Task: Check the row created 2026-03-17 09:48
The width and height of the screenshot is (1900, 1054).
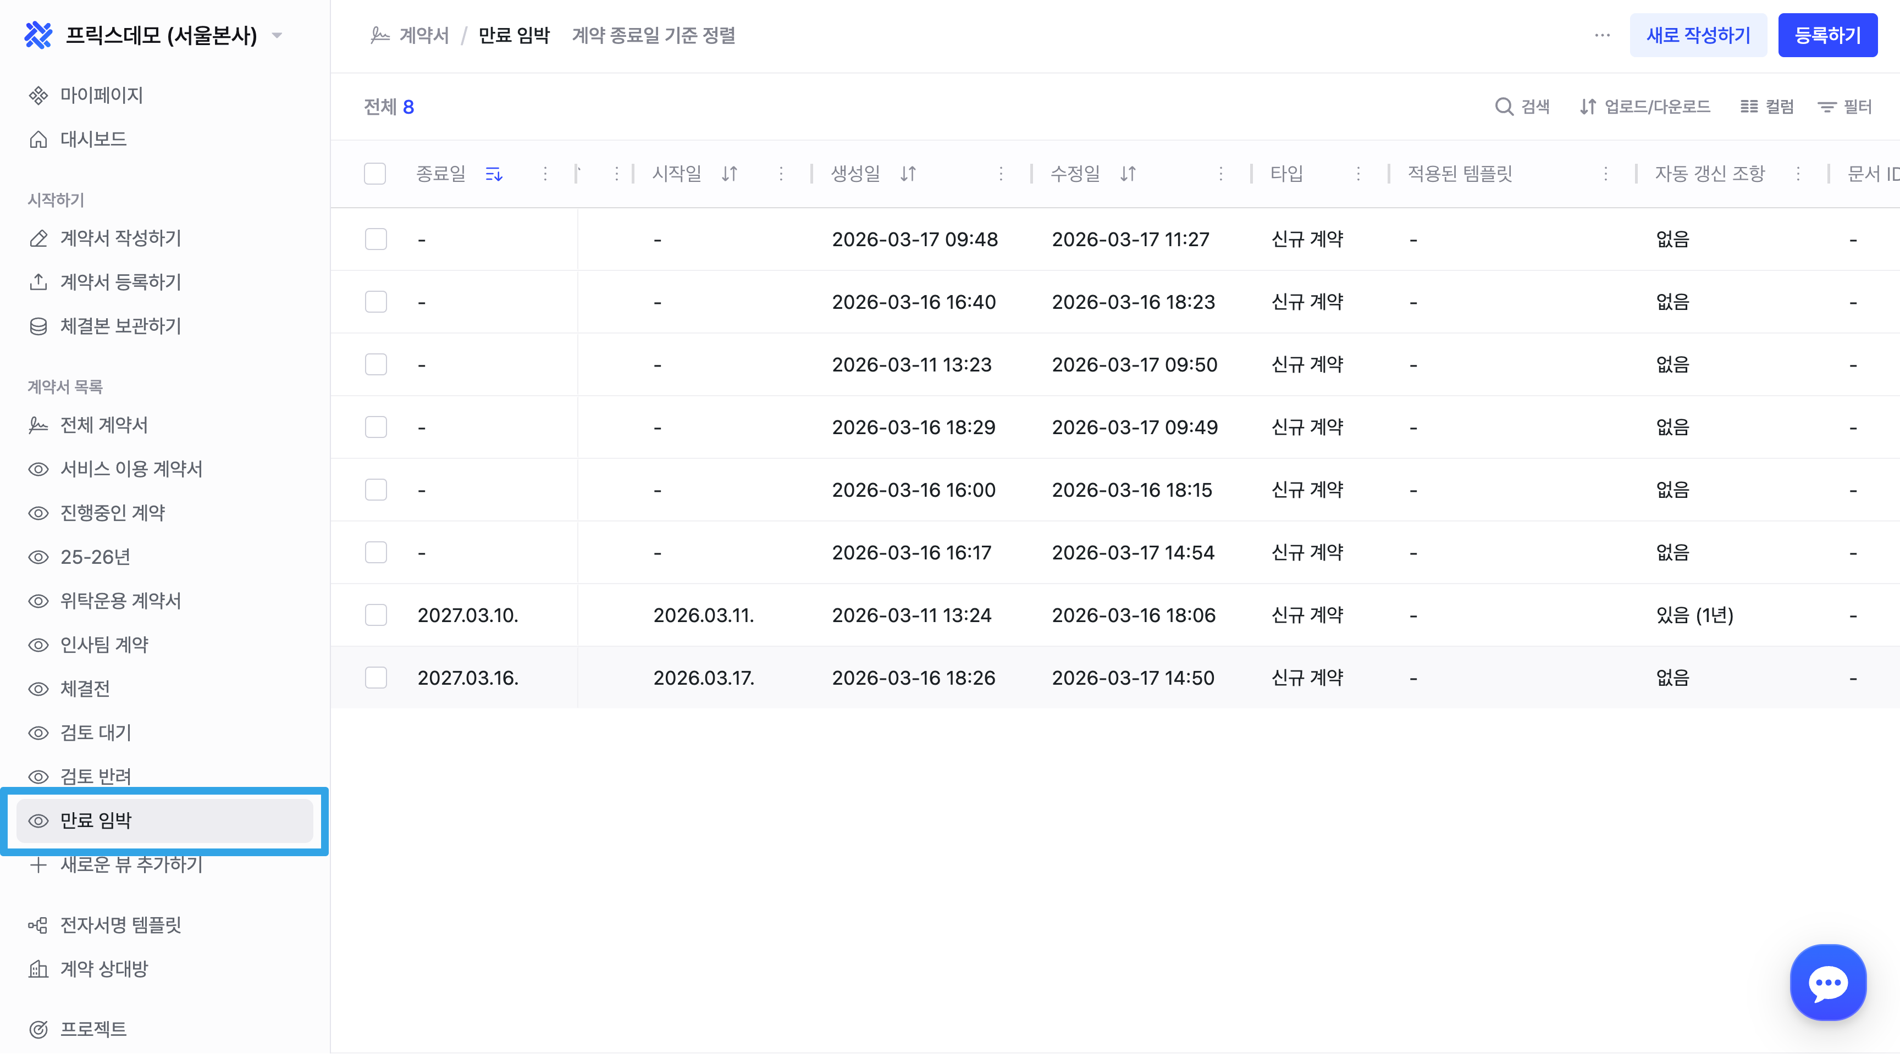Action: (x=375, y=239)
